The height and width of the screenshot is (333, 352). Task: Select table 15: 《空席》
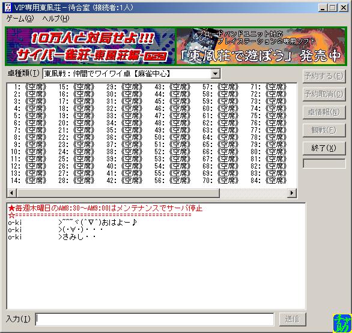click(x=76, y=87)
